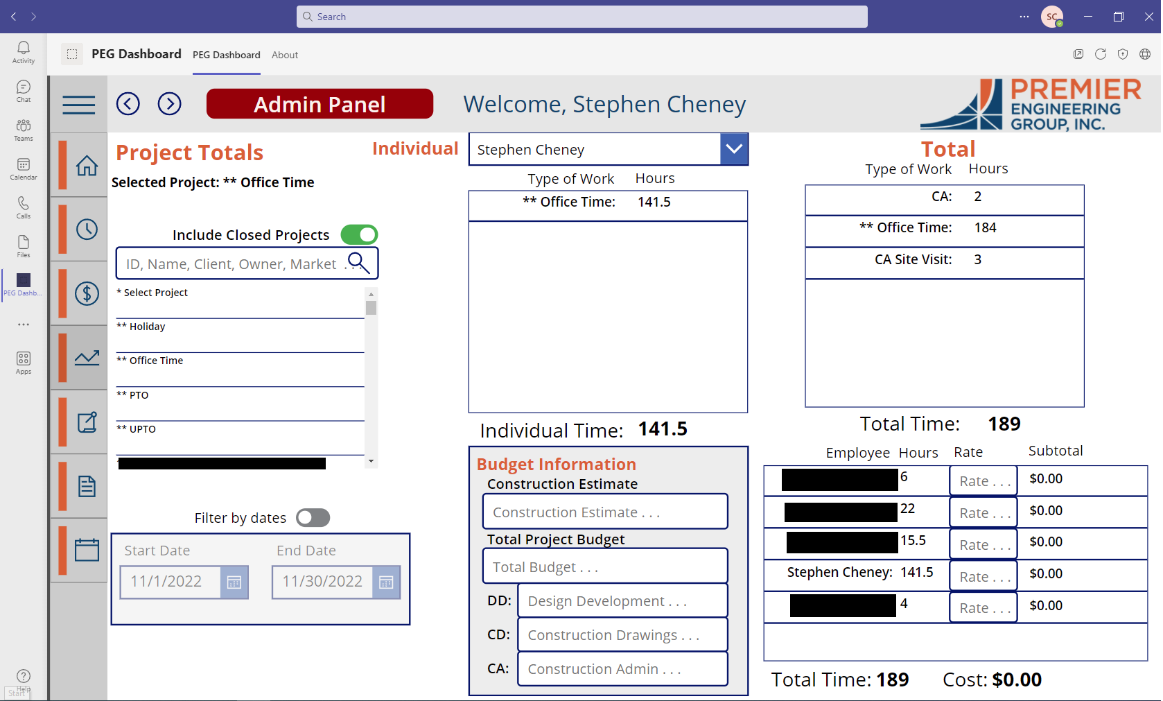Open the End Date date picker

[x=386, y=582]
